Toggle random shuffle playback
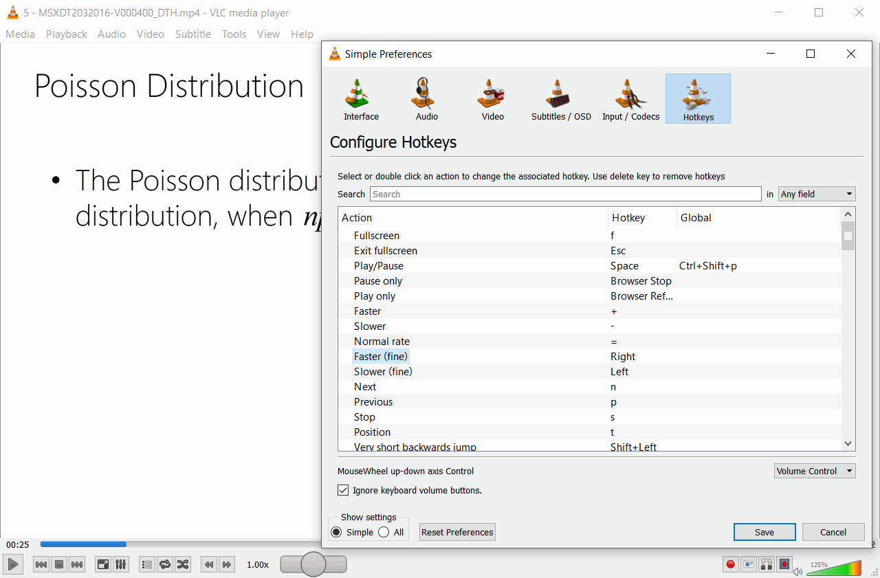 [183, 564]
